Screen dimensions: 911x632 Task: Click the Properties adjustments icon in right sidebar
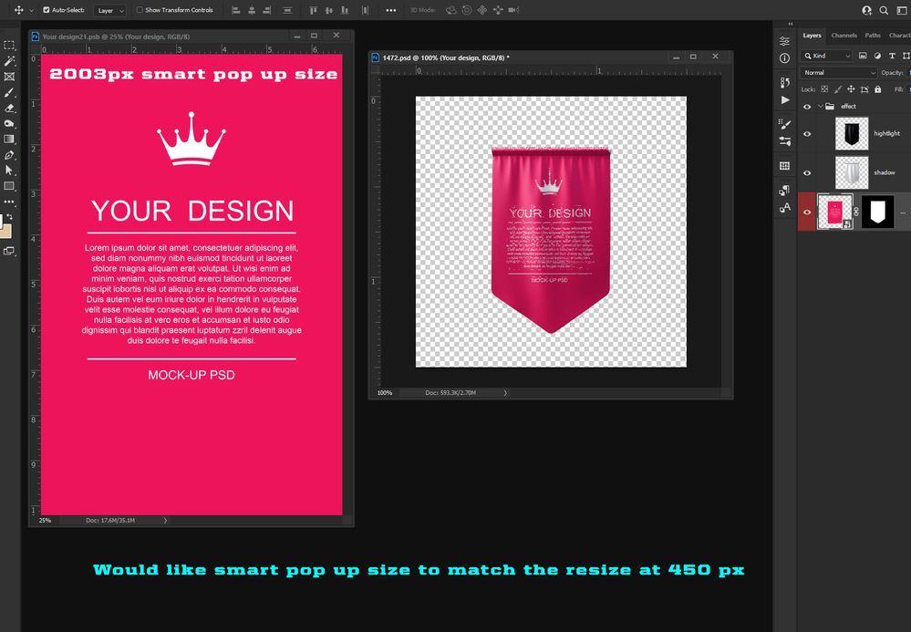[784, 41]
